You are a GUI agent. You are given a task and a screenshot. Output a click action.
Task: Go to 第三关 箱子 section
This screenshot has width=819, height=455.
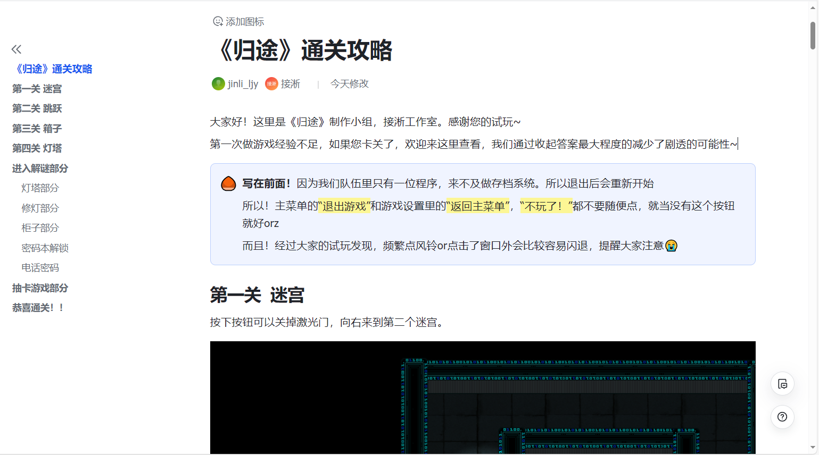pos(37,129)
